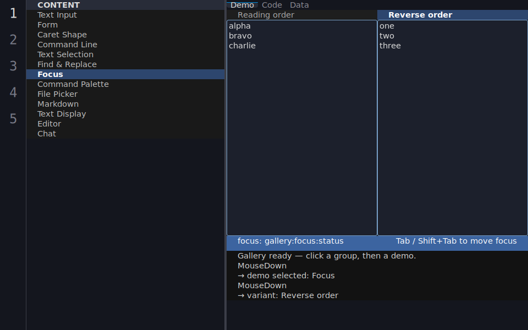Select the Reading order variant

click(x=302, y=15)
